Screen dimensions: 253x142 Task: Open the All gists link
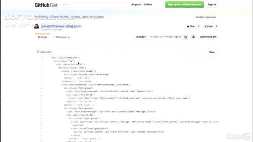coord(136,4)
